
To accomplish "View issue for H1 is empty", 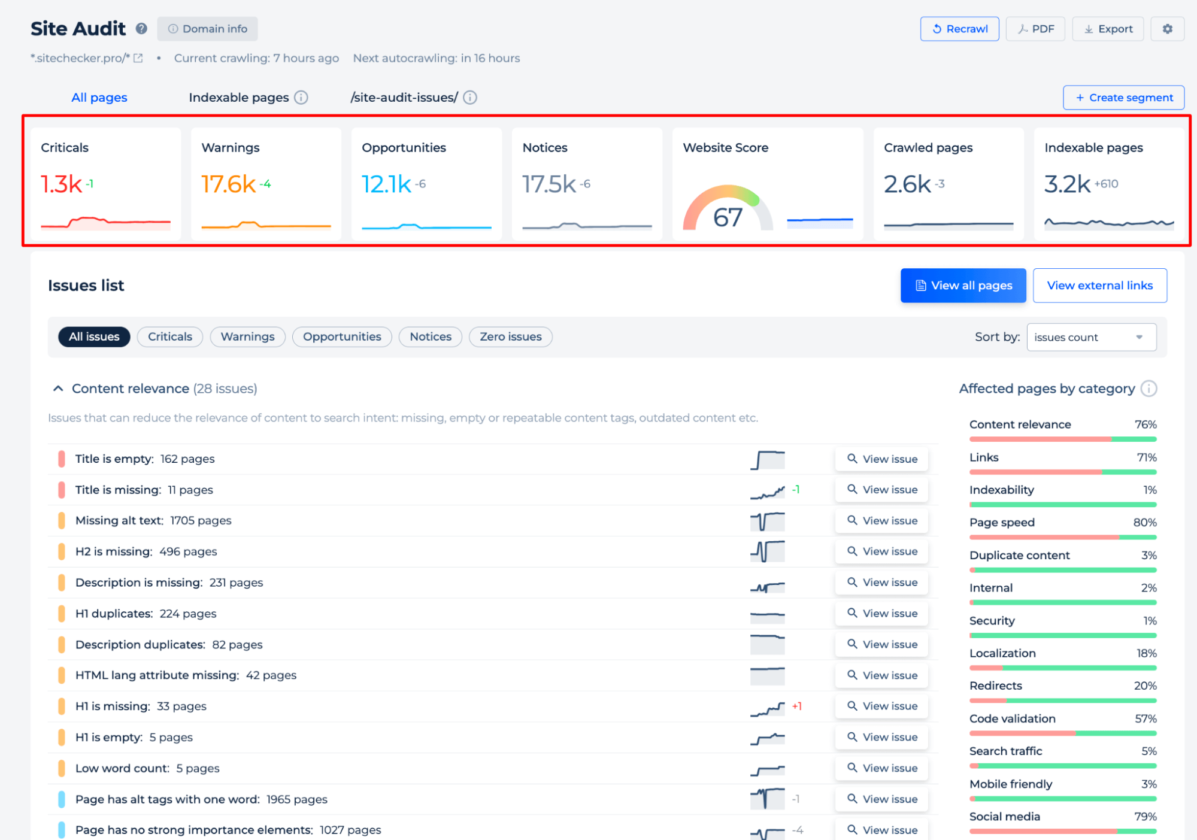I will click(x=881, y=738).
